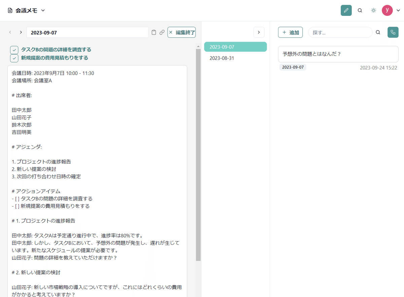
Task: Click the line 会議場所: 会議室A
Action: point(32,80)
